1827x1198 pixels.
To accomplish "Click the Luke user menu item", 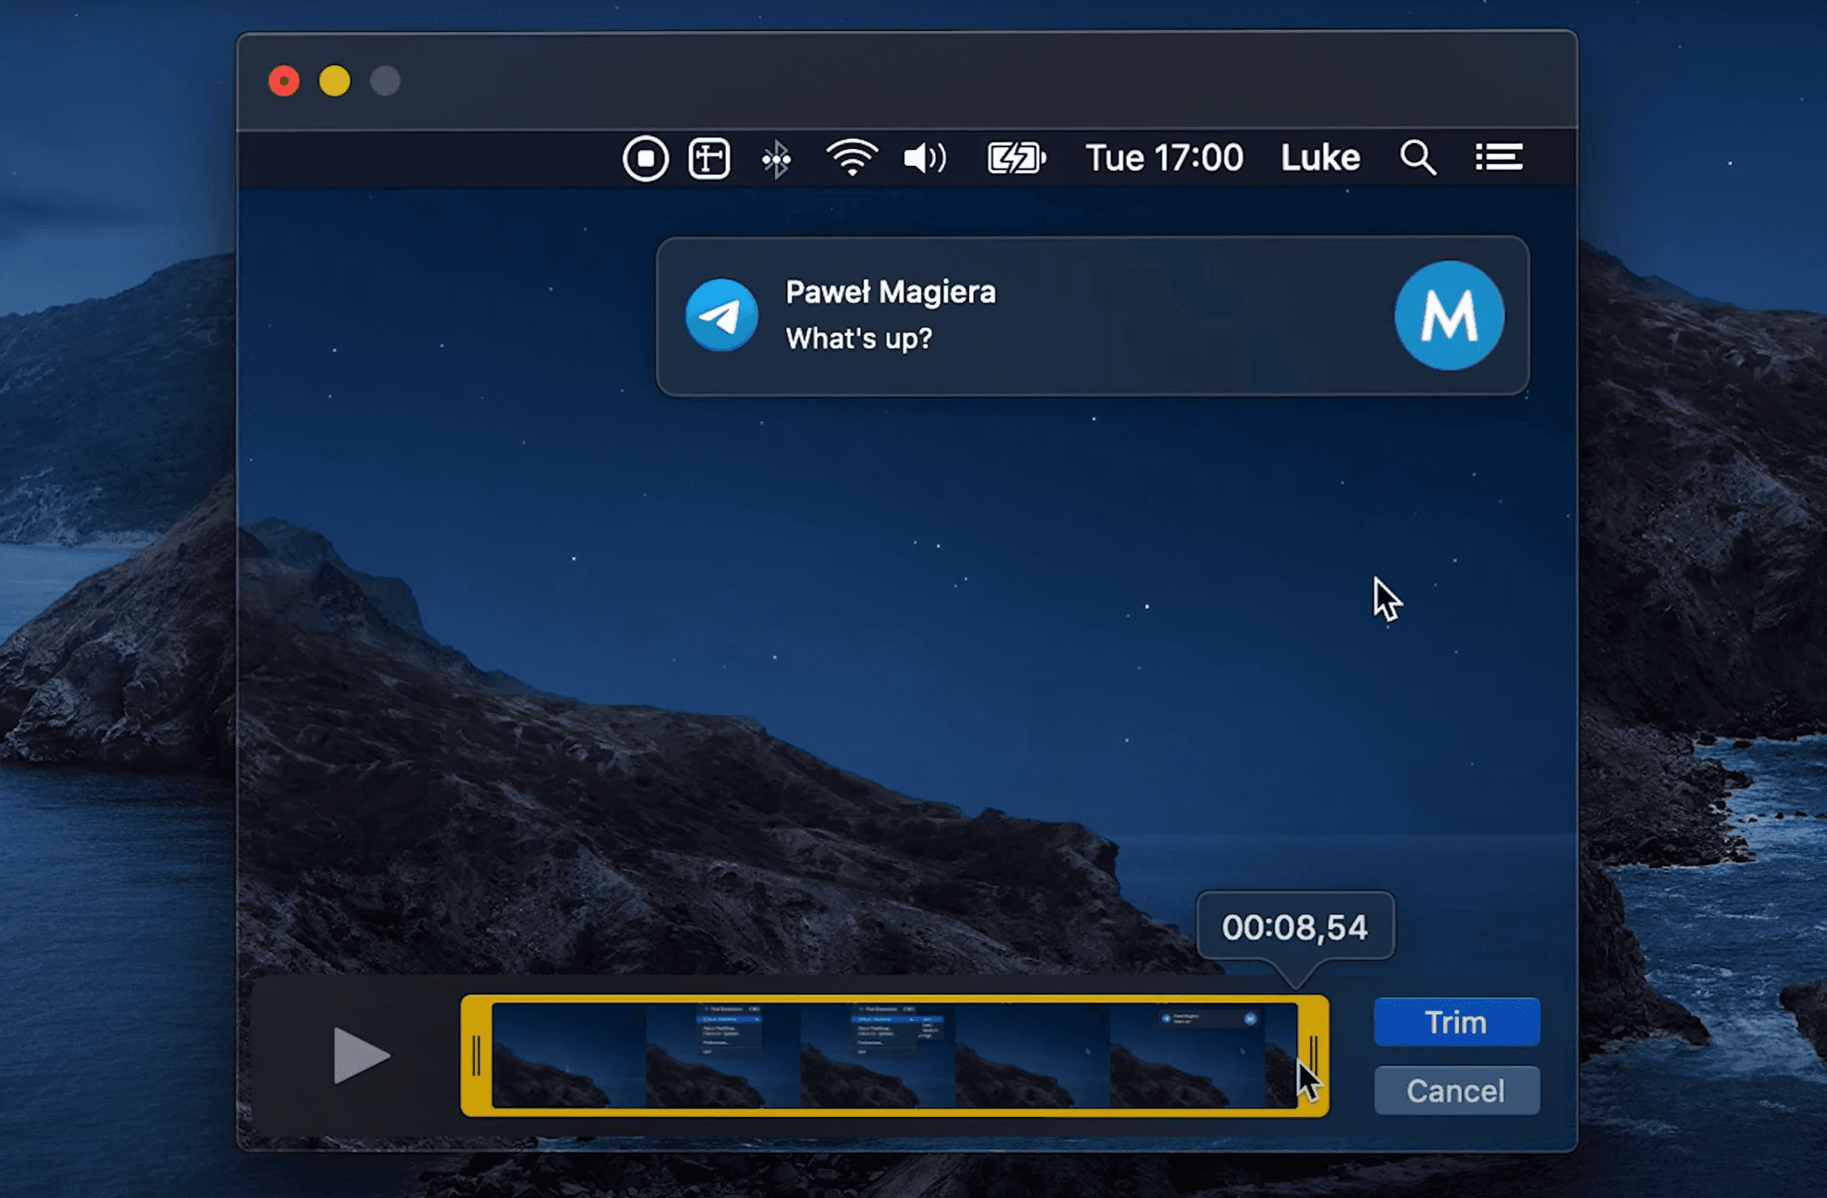I will coord(1320,158).
